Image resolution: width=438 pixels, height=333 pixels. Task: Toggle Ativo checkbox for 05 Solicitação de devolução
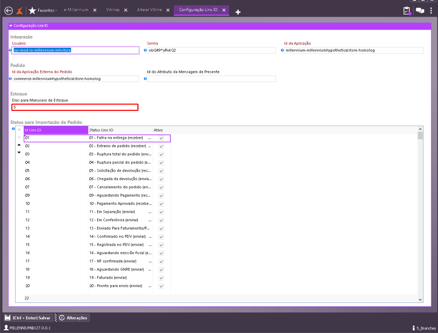pyautogui.click(x=161, y=171)
